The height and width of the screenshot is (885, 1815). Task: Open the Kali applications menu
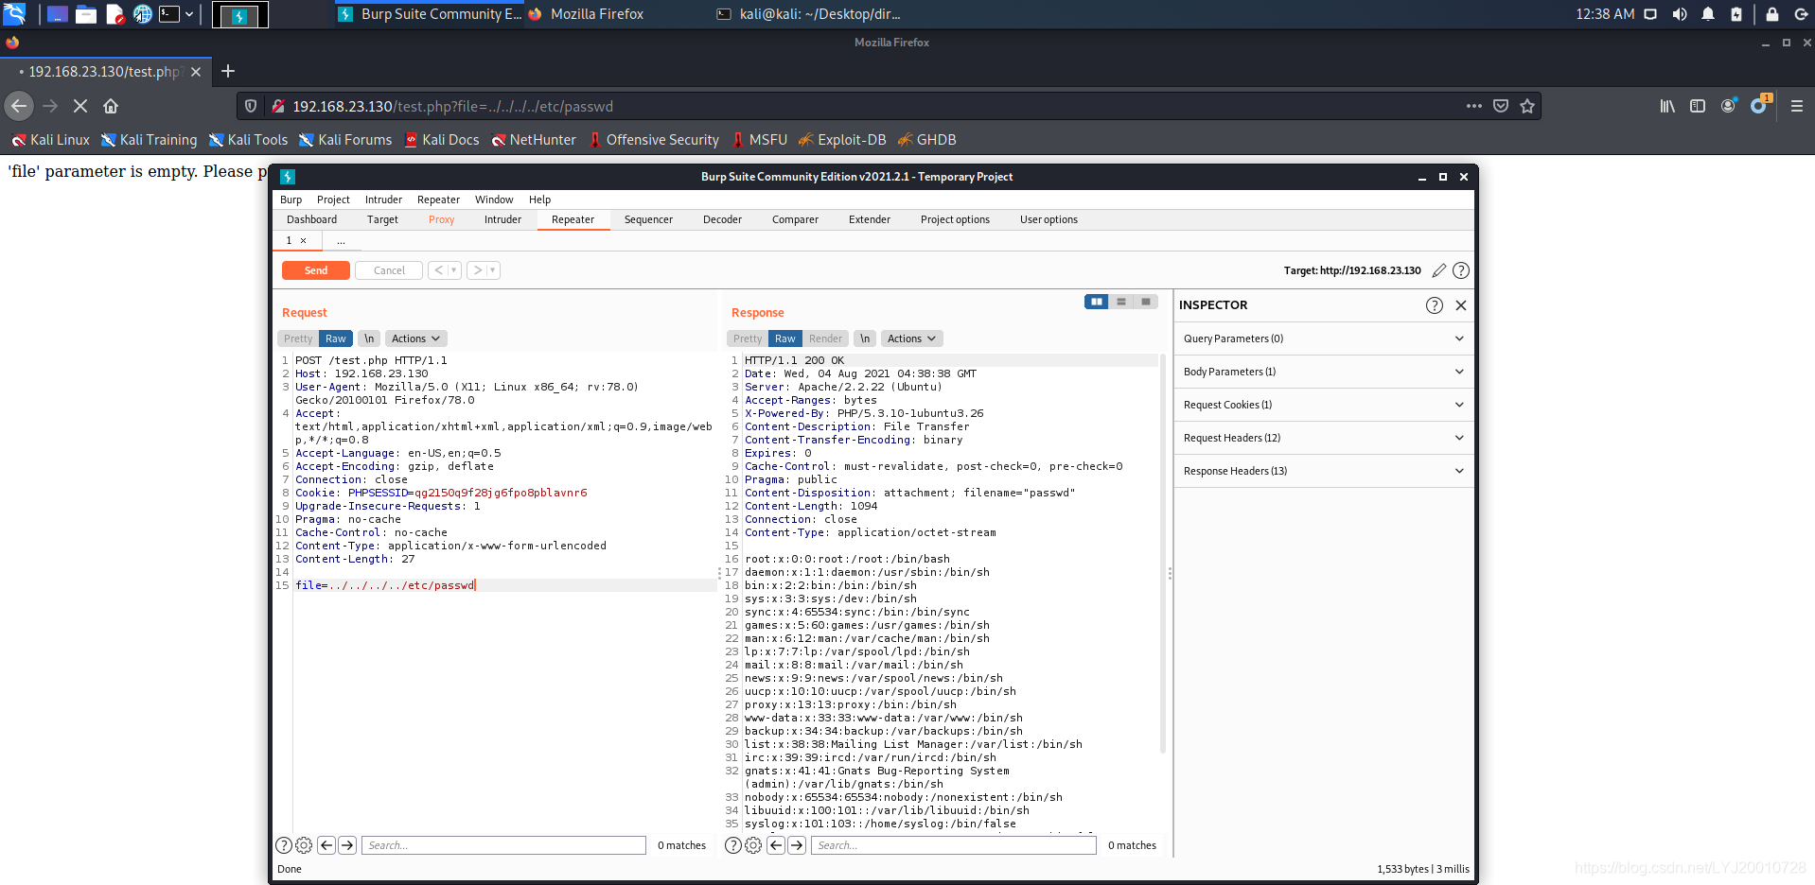[14, 14]
